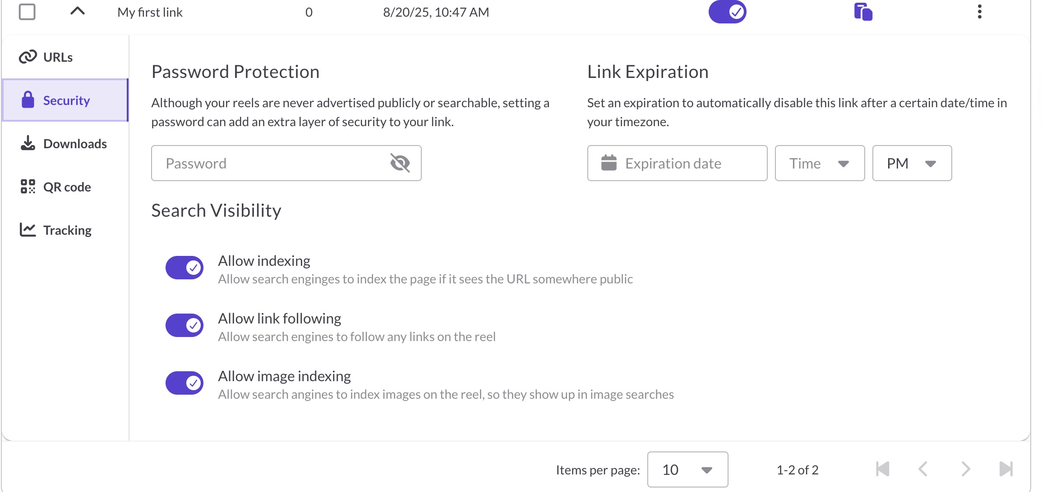Select the My first link checkbox

pyautogui.click(x=27, y=12)
